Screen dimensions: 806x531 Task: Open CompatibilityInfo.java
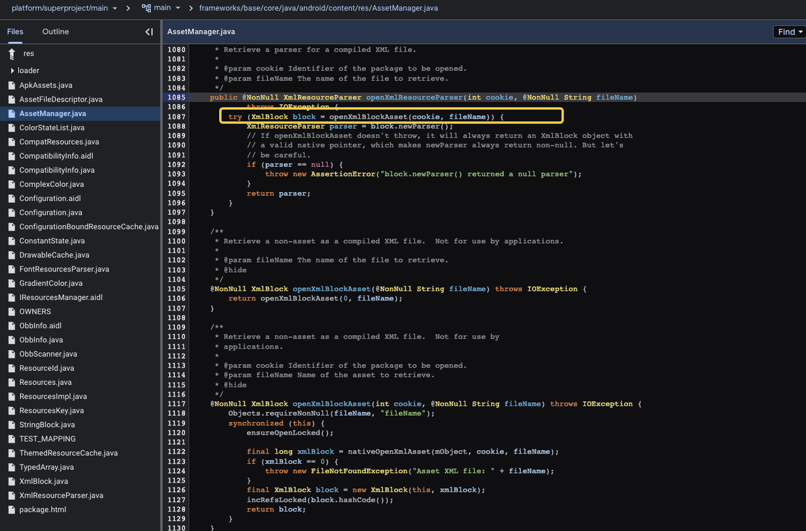point(57,170)
